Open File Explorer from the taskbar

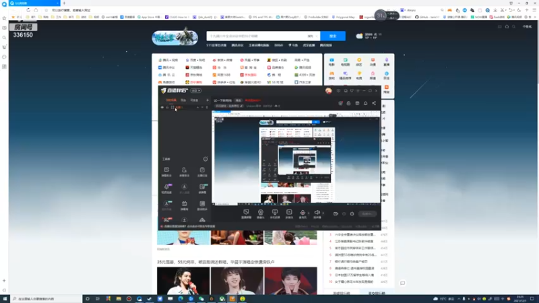(119, 299)
